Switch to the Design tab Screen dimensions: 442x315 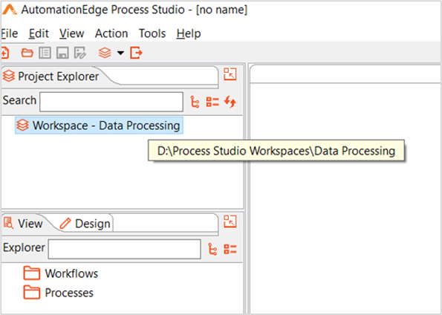point(85,224)
